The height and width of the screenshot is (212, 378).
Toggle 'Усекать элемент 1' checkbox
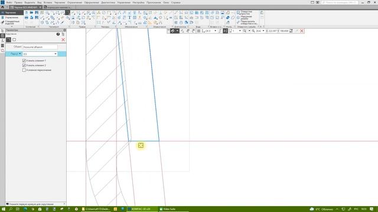[x=24, y=61]
